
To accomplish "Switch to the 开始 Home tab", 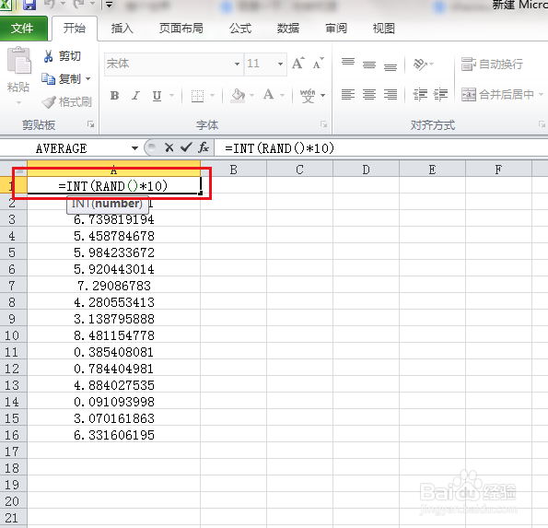I will click(x=75, y=29).
